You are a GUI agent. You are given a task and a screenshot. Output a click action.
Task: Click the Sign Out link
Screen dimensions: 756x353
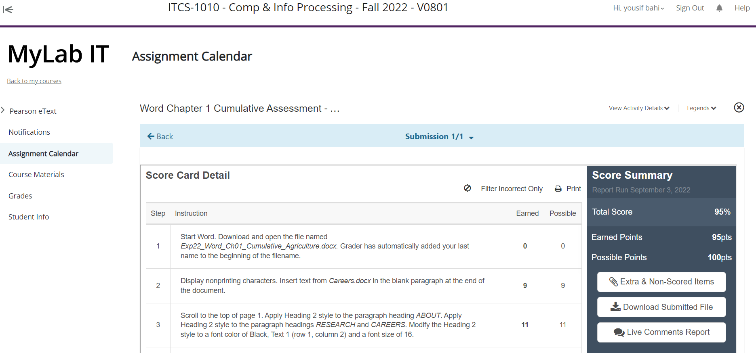(x=690, y=8)
